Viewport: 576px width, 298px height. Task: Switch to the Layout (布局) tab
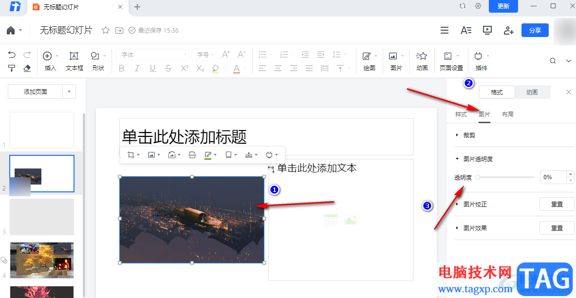click(508, 114)
